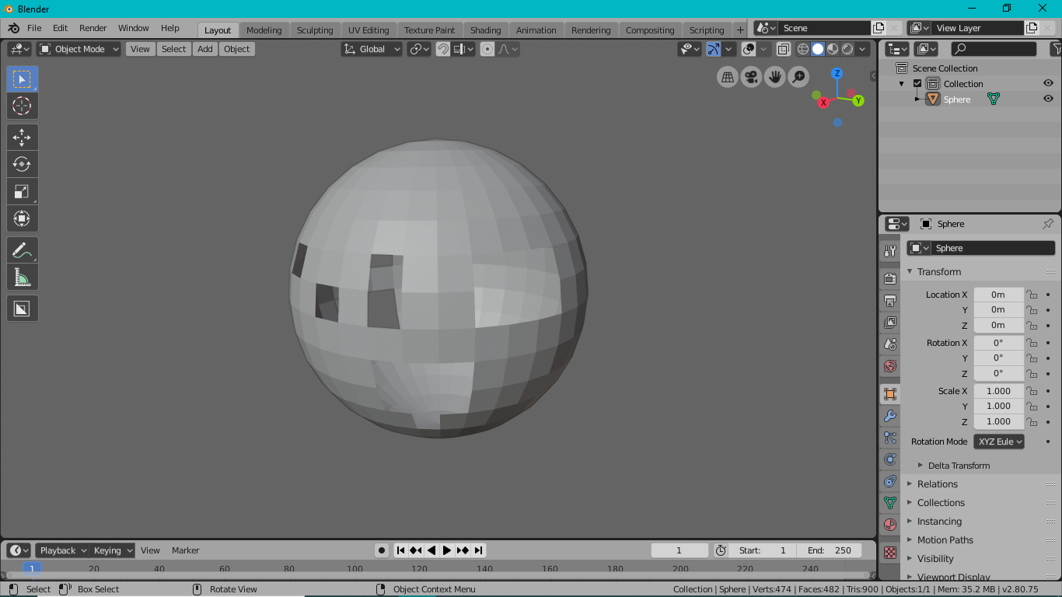
Task: Open the Keying popover
Action: (113, 550)
